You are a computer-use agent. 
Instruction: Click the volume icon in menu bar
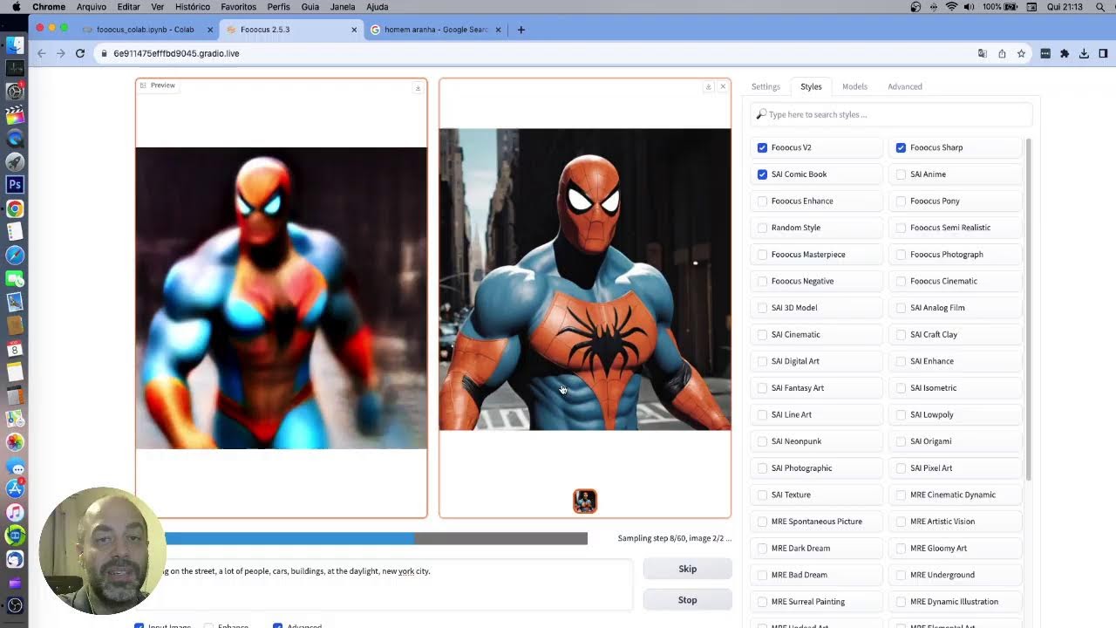click(x=970, y=7)
